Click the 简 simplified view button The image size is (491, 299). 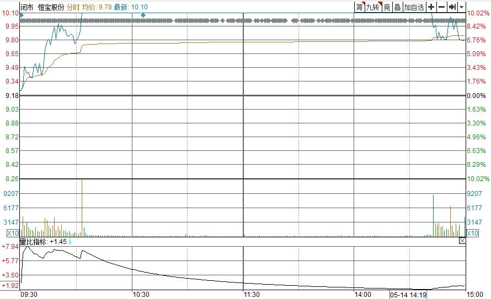tap(360, 7)
